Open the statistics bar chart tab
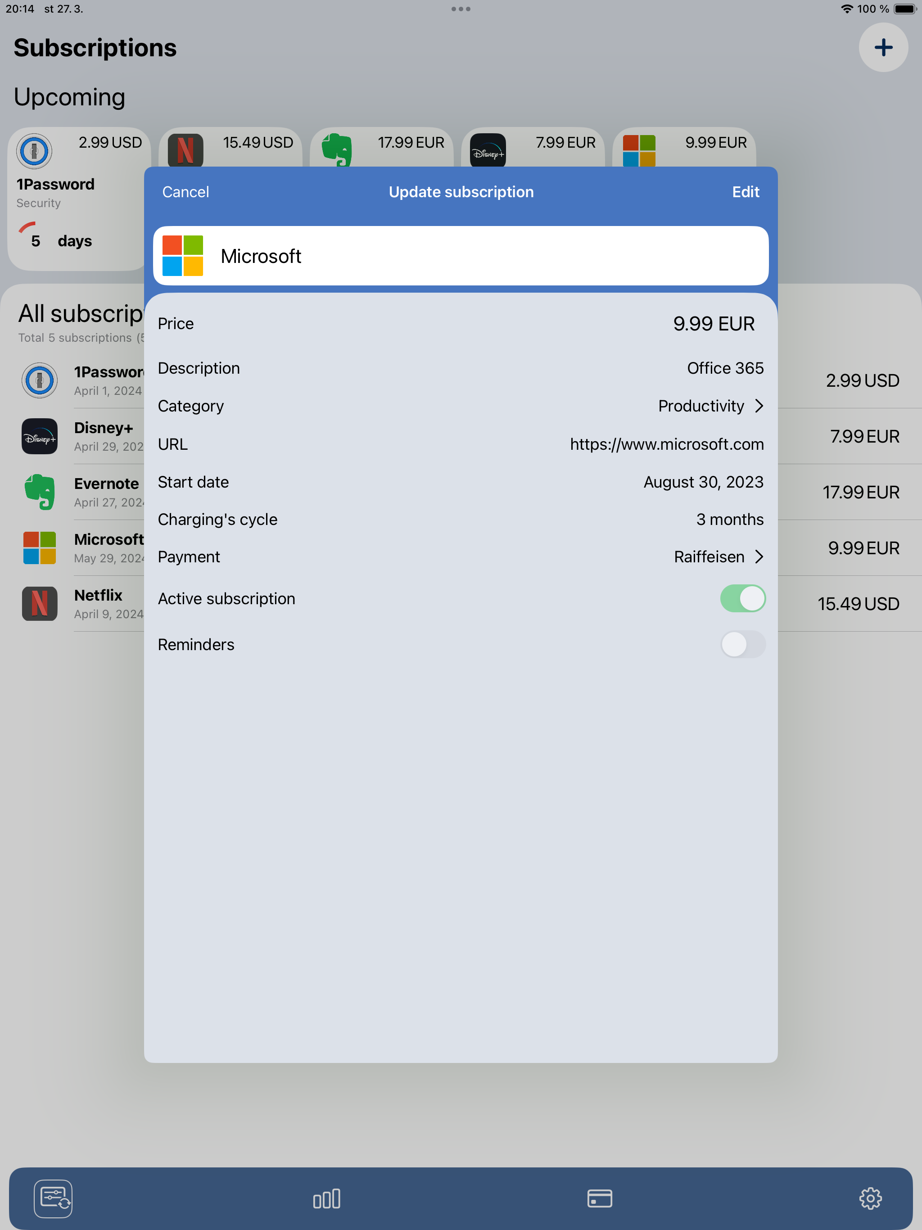The width and height of the screenshot is (922, 1230). pyautogui.click(x=326, y=1198)
